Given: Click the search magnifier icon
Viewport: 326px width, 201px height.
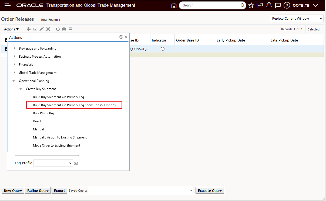Looking at the screenshot, I should [x=243, y=5].
